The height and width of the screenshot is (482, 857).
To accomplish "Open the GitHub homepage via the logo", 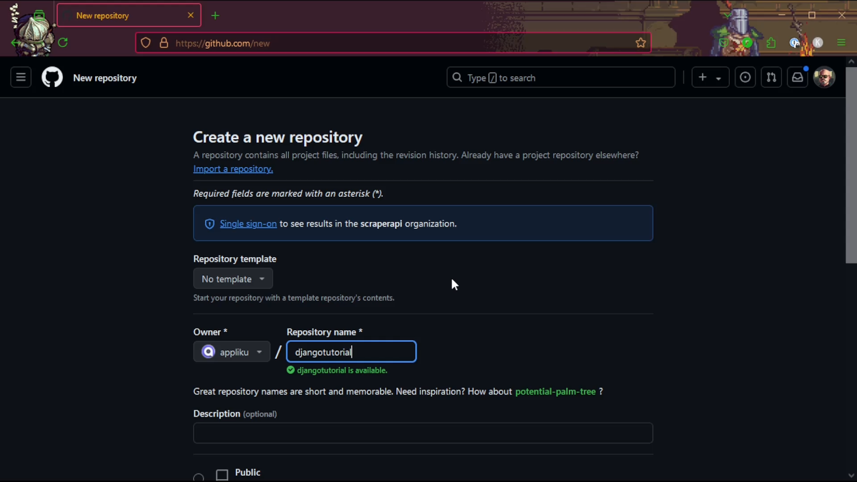I will [x=52, y=77].
